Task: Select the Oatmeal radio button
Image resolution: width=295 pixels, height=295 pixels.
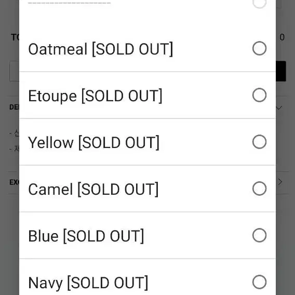Action: click(x=259, y=48)
